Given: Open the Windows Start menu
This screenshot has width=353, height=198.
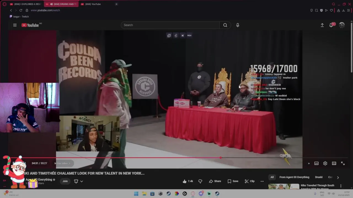Looking at the screenshot, I should pyautogui.click(x=136, y=194).
